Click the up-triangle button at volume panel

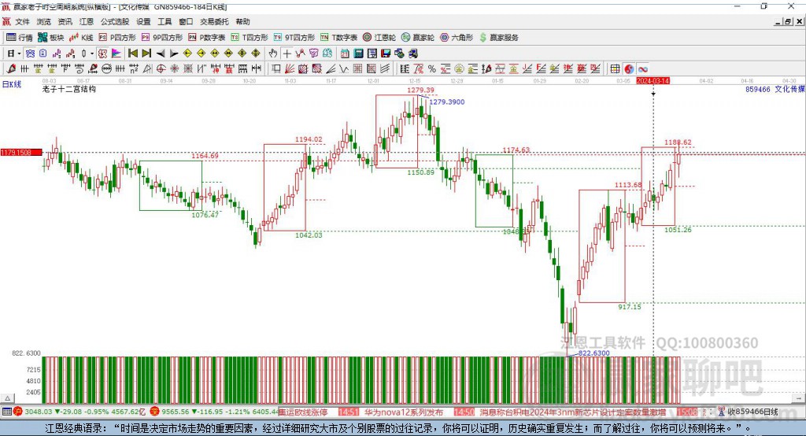click(8, 398)
